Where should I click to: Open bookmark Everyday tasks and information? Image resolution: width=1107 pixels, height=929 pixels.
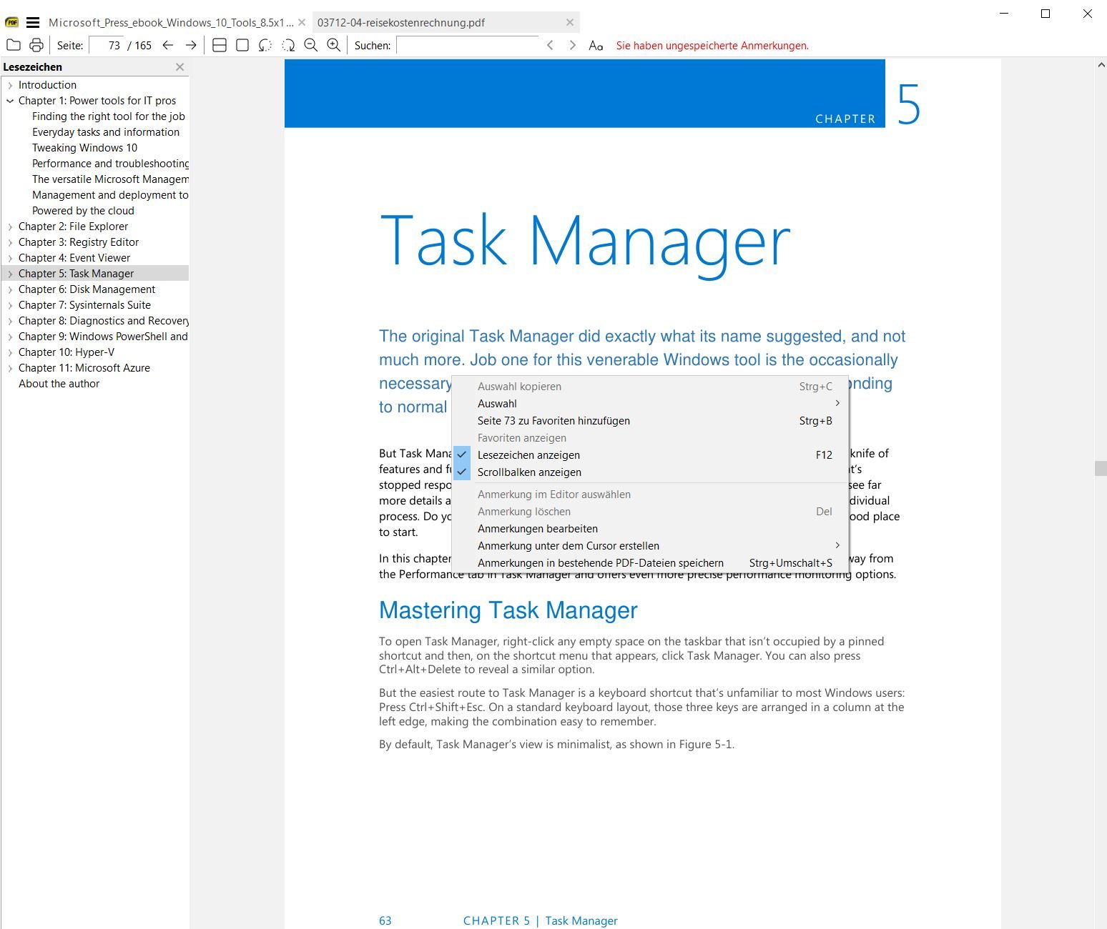106,132
